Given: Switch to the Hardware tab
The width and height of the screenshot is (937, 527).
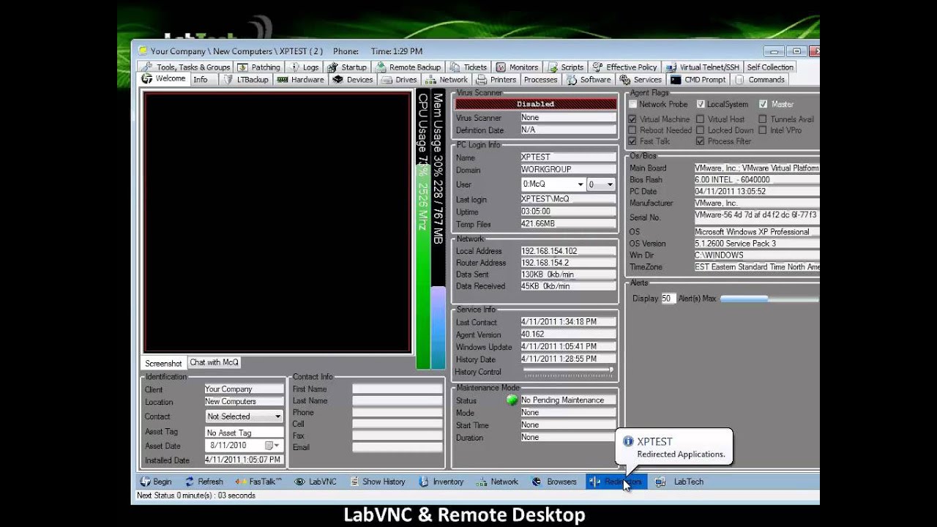Looking at the screenshot, I should 301,79.
